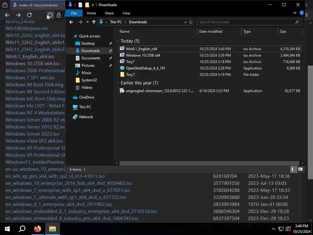Select Quick access in navigation pane
The image size is (313, 235).
click(89, 36)
